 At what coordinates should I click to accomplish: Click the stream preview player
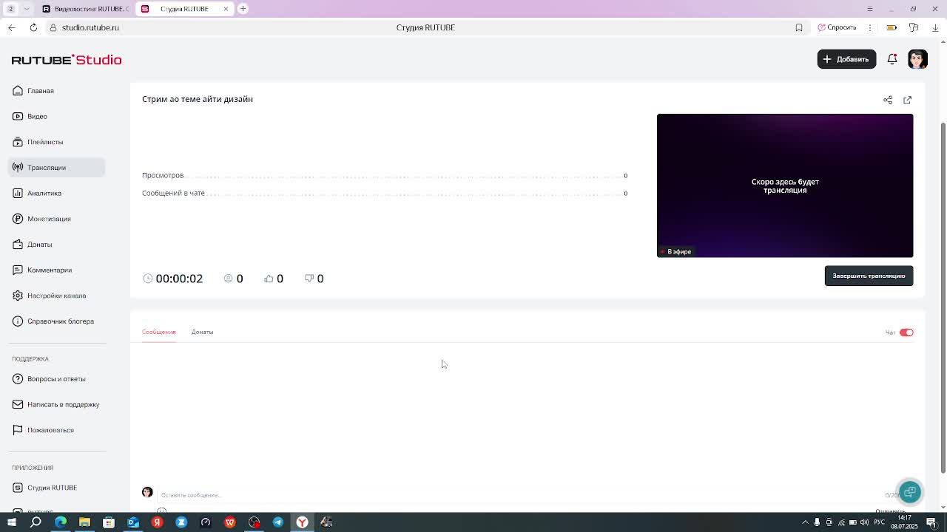click(785, 185)
